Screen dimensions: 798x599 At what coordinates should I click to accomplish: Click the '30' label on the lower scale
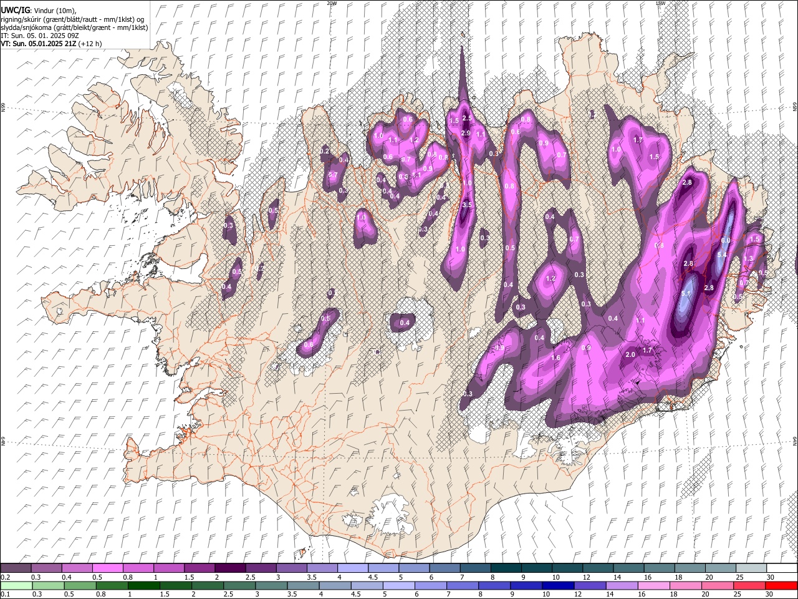click(x=770, y=594)
